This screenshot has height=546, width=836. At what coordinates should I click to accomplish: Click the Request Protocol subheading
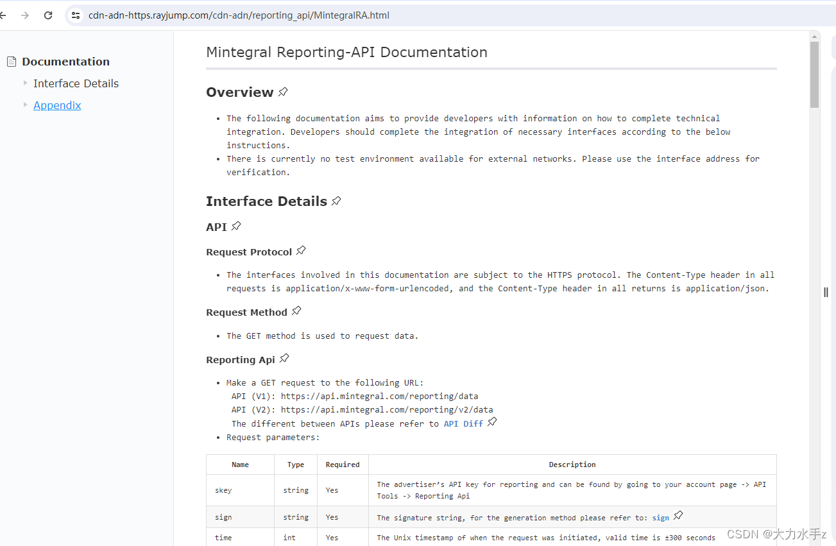click(249, 252)
